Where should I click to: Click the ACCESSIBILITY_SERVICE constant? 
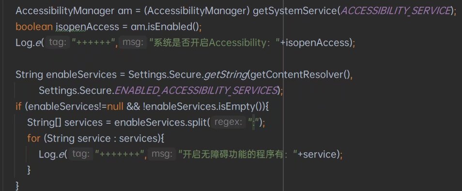click(395, 11)
